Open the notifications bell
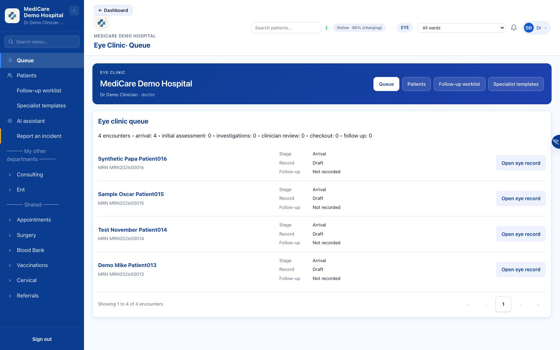The image size is (560, 350). point(514,28)
